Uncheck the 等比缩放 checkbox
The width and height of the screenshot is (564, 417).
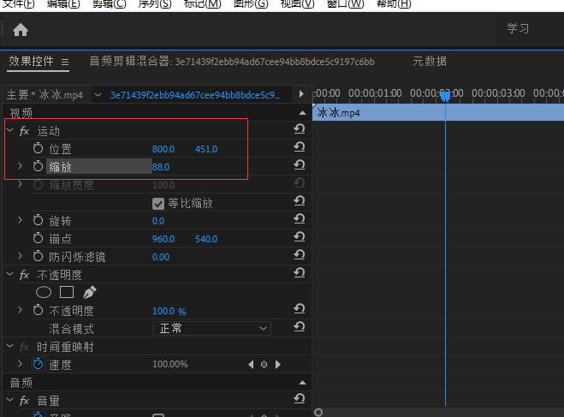pyautogui.click(x=158, y=204)
